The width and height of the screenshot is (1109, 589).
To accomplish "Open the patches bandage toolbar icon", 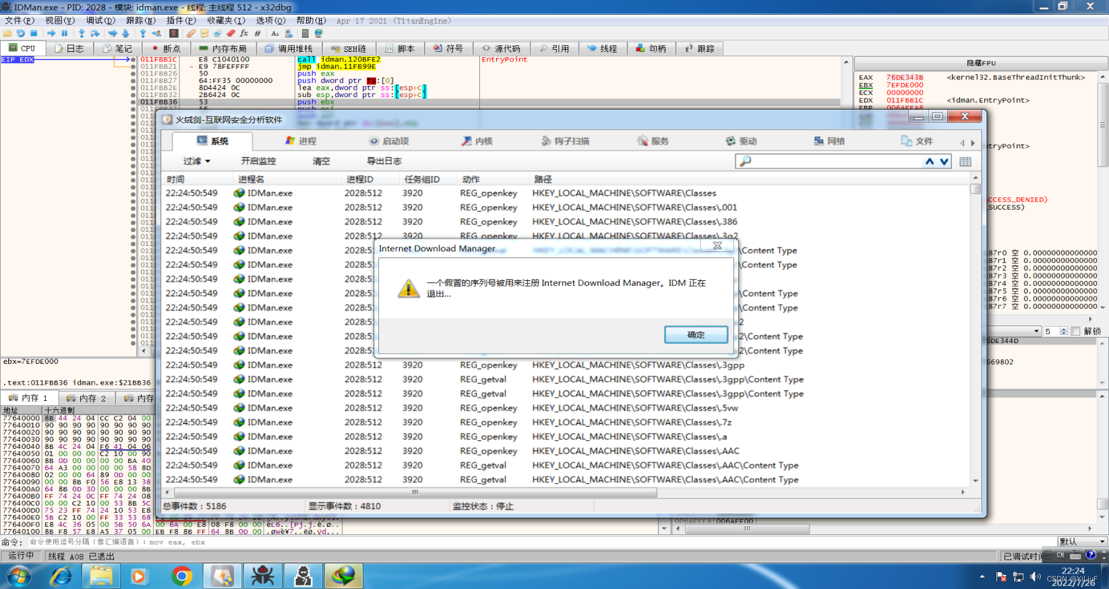I will click(191, 33).
